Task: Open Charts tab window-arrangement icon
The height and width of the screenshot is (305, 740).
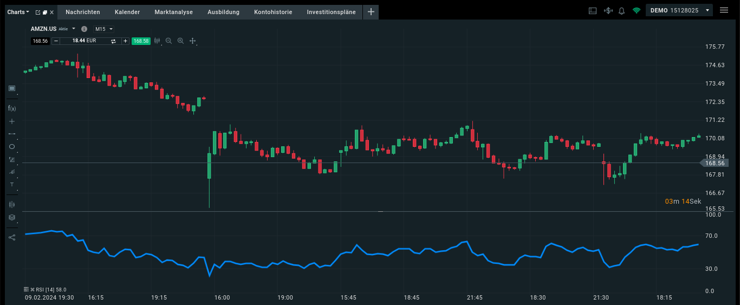Action: (45, 12)
